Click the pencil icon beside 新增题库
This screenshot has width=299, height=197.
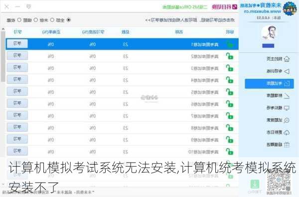pyautogui.click(x=287, y=96)
